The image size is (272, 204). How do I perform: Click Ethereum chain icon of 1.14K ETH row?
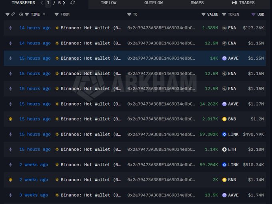tap(10, 150)
